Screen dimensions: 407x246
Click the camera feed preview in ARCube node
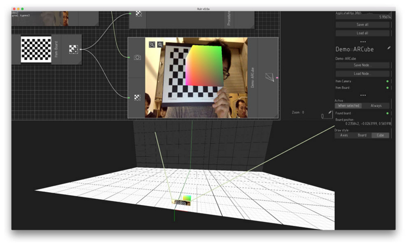point(196,78)
